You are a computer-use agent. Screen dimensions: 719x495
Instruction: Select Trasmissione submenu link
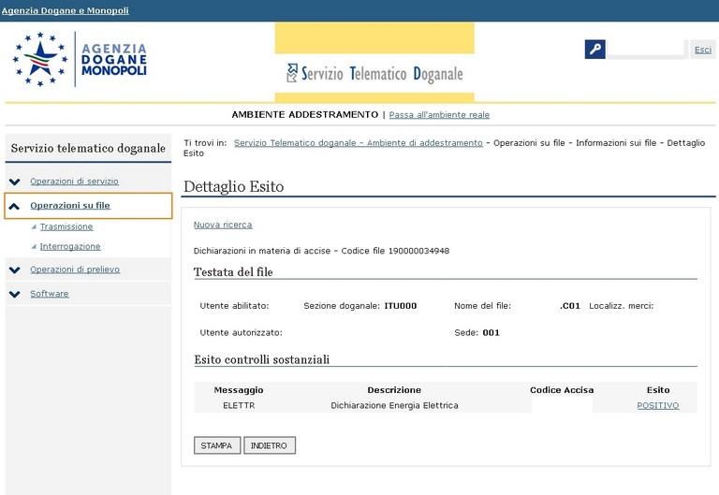66,226
